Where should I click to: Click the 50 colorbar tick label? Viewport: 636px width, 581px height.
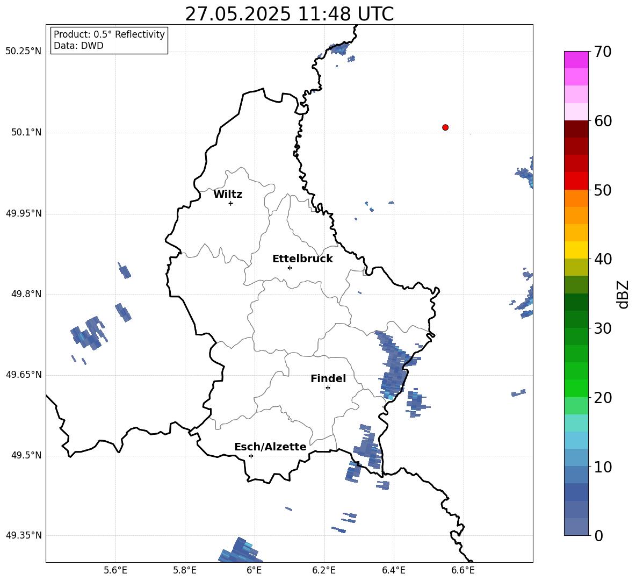point(603,190)
